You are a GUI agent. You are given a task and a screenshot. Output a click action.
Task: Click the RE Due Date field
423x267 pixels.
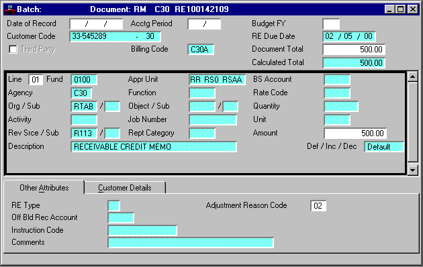tap(349, 36)
